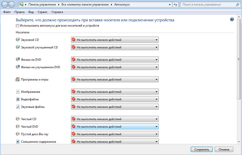Open the Сервис menu

tap(43, 12)
